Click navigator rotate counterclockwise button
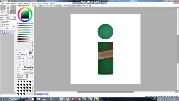The image size is (179, 101). 11,13
